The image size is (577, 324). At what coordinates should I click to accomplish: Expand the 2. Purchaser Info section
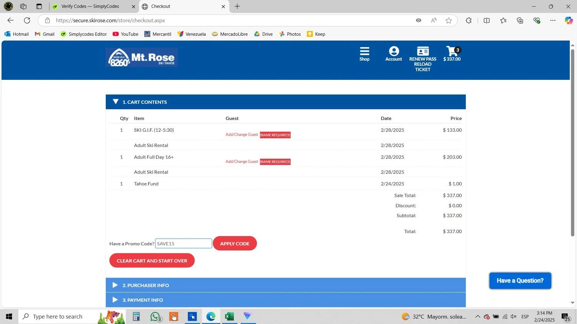click(x=285, y=285)
